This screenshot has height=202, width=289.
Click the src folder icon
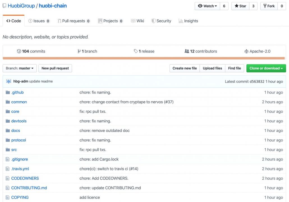click(8, 150)
